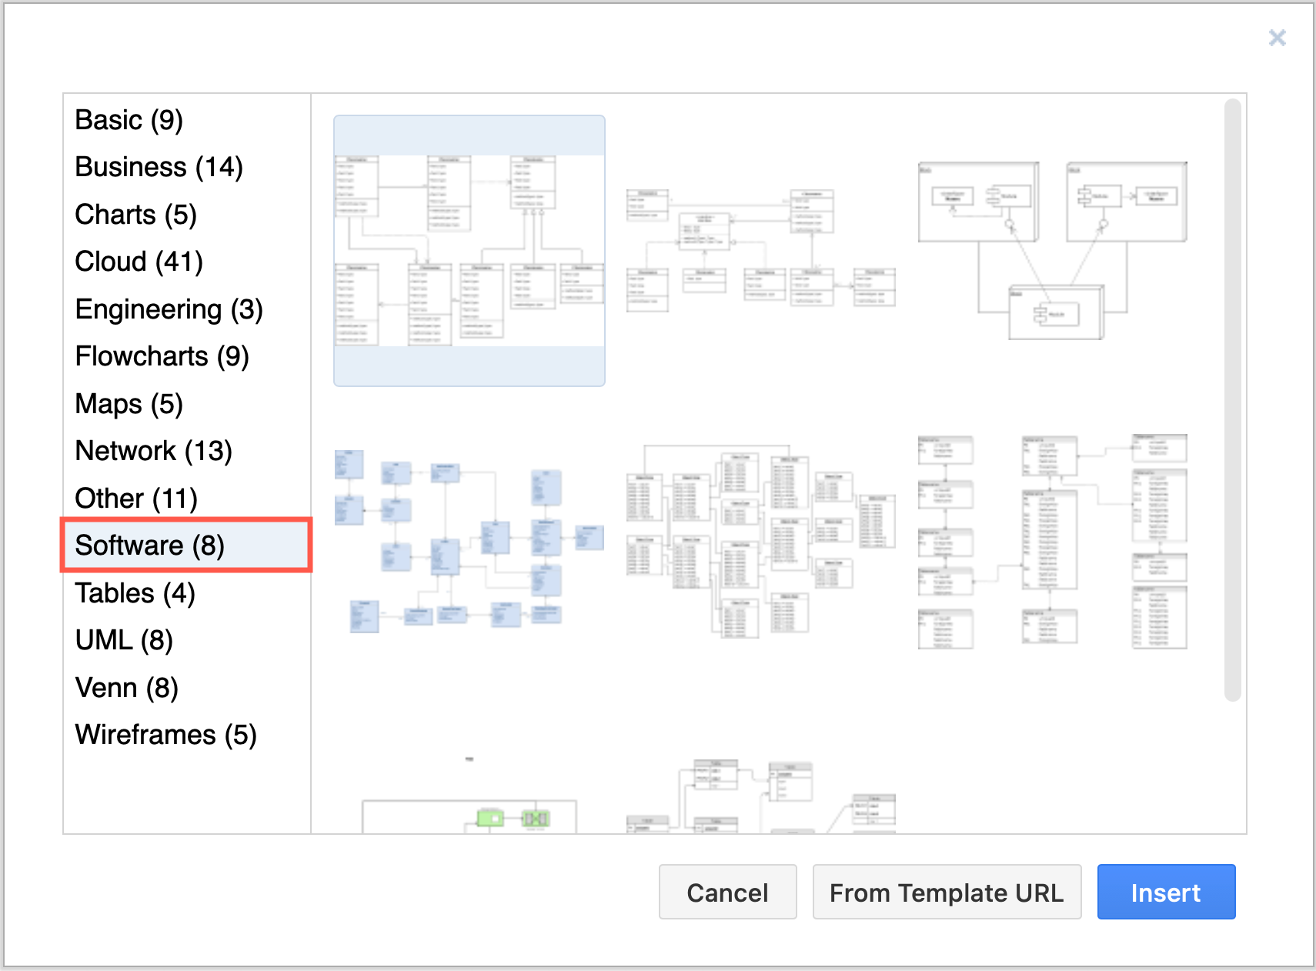Screen dimensions: 1316x971
Task: Select the Cloud category
Action: [139, 262]
